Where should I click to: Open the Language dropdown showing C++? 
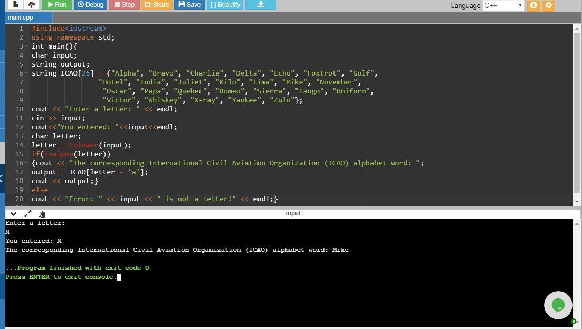pos(503,5)
